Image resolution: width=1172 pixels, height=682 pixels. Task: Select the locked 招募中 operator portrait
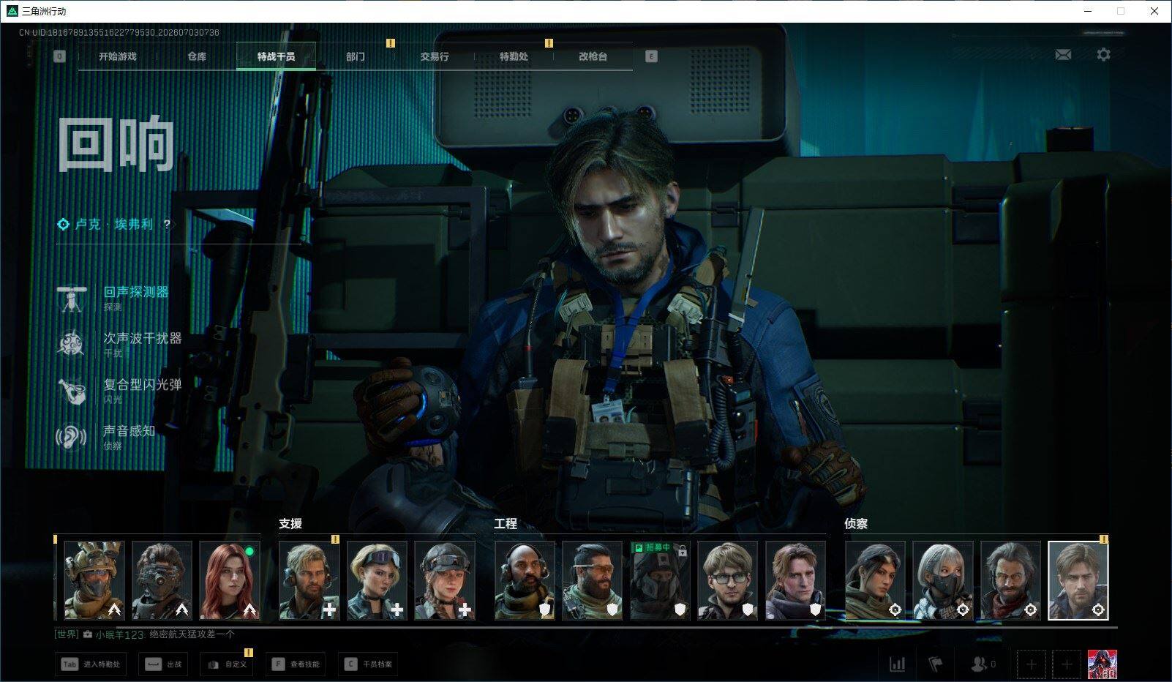(x=660, y=580)
